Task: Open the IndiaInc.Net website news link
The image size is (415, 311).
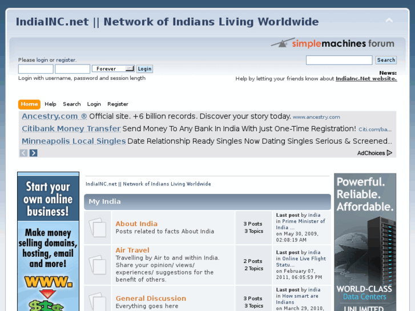Action: 366,79
